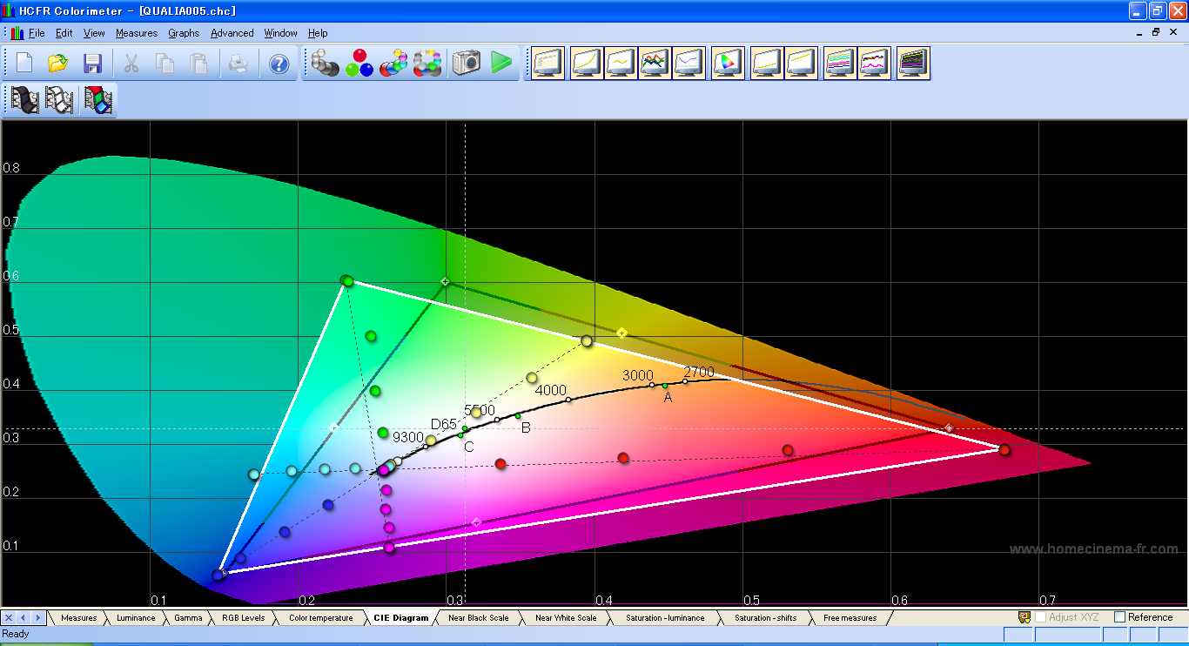
Task: Open the CIE diagram view monitor icon
Action: 728,63
